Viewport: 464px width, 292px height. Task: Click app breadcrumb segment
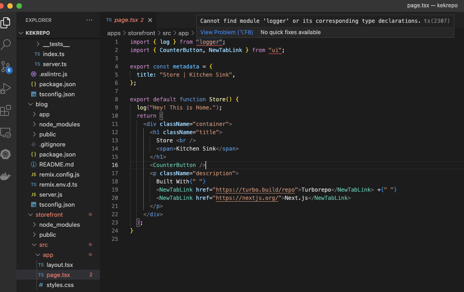pos(183,33)
